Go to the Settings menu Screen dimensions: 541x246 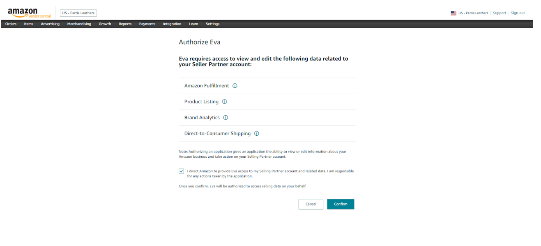[x=212, y=24]
